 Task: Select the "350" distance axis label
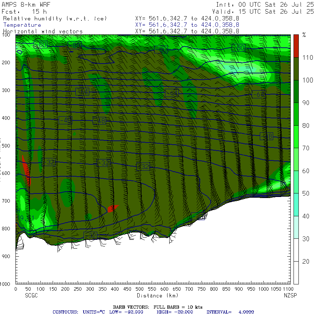(x=103, y=289)
